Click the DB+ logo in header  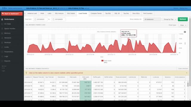[x=4, y=8]
